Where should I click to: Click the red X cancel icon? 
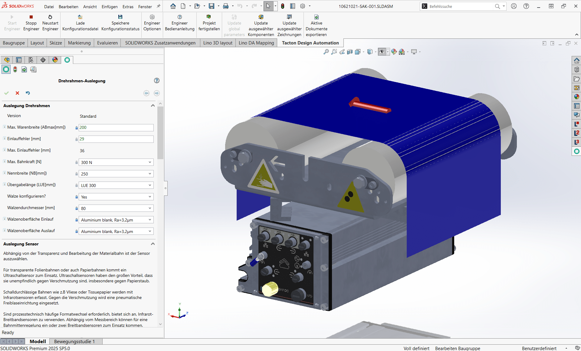click(17, 93)
